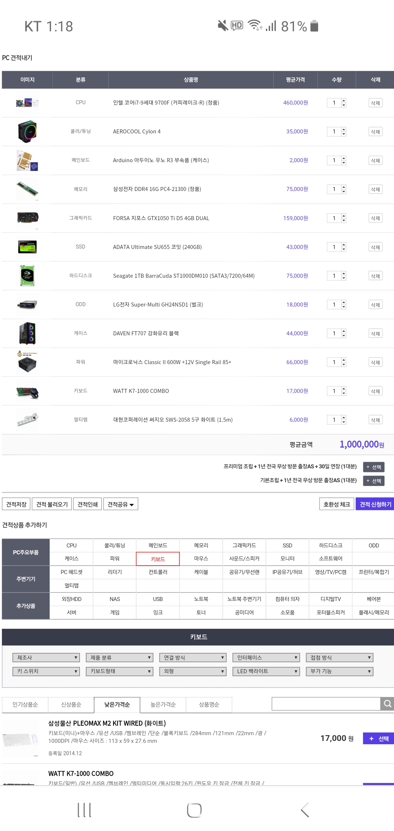Click the AEROCOOL Cylon 4 cooler thumbnail

click(x=27, y=132)
